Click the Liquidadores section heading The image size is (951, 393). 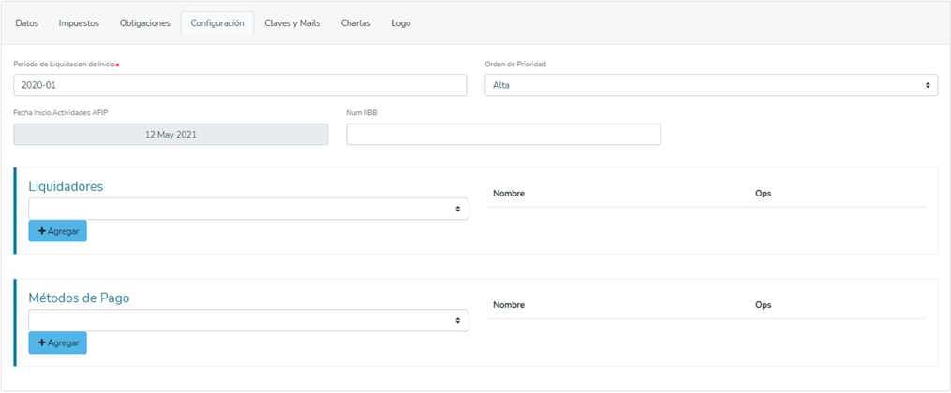pos(66,186)
